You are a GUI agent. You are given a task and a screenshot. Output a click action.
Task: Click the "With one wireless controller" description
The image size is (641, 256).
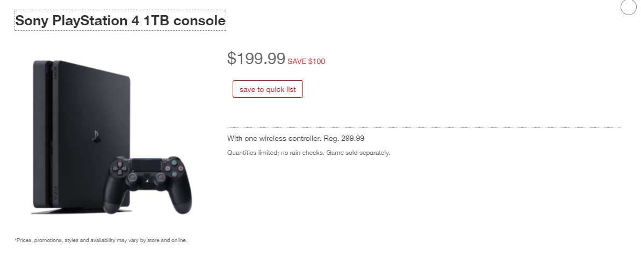[x=274, y=138]
